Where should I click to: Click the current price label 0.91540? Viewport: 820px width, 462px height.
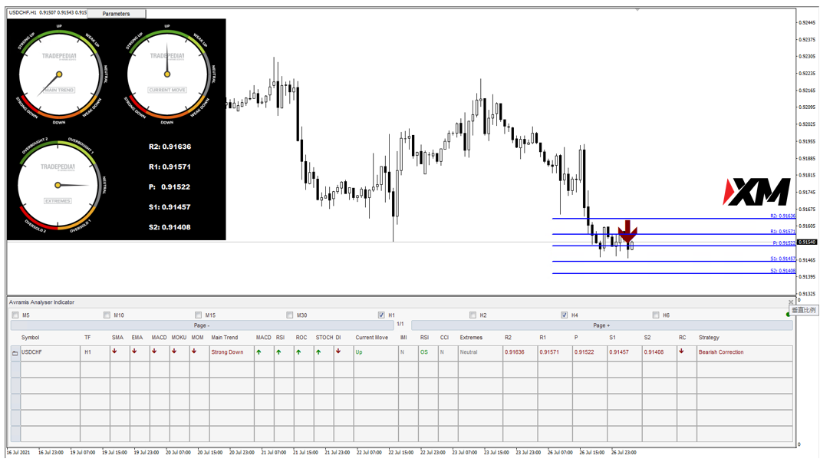point(807,243)
